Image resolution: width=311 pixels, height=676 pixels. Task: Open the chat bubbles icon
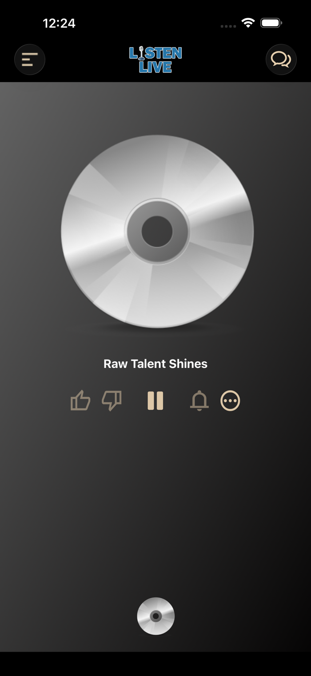[281, 60]
